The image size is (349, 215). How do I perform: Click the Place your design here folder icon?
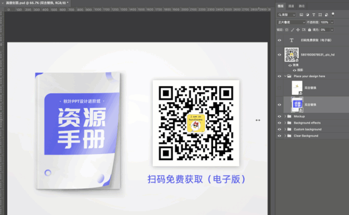[289, 76]
